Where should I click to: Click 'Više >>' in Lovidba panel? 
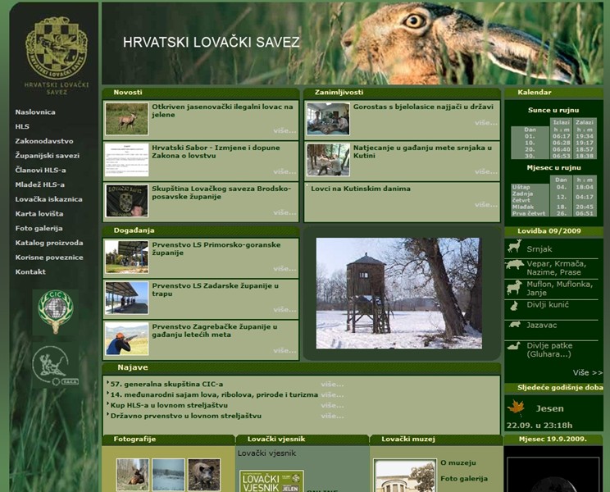587,372
